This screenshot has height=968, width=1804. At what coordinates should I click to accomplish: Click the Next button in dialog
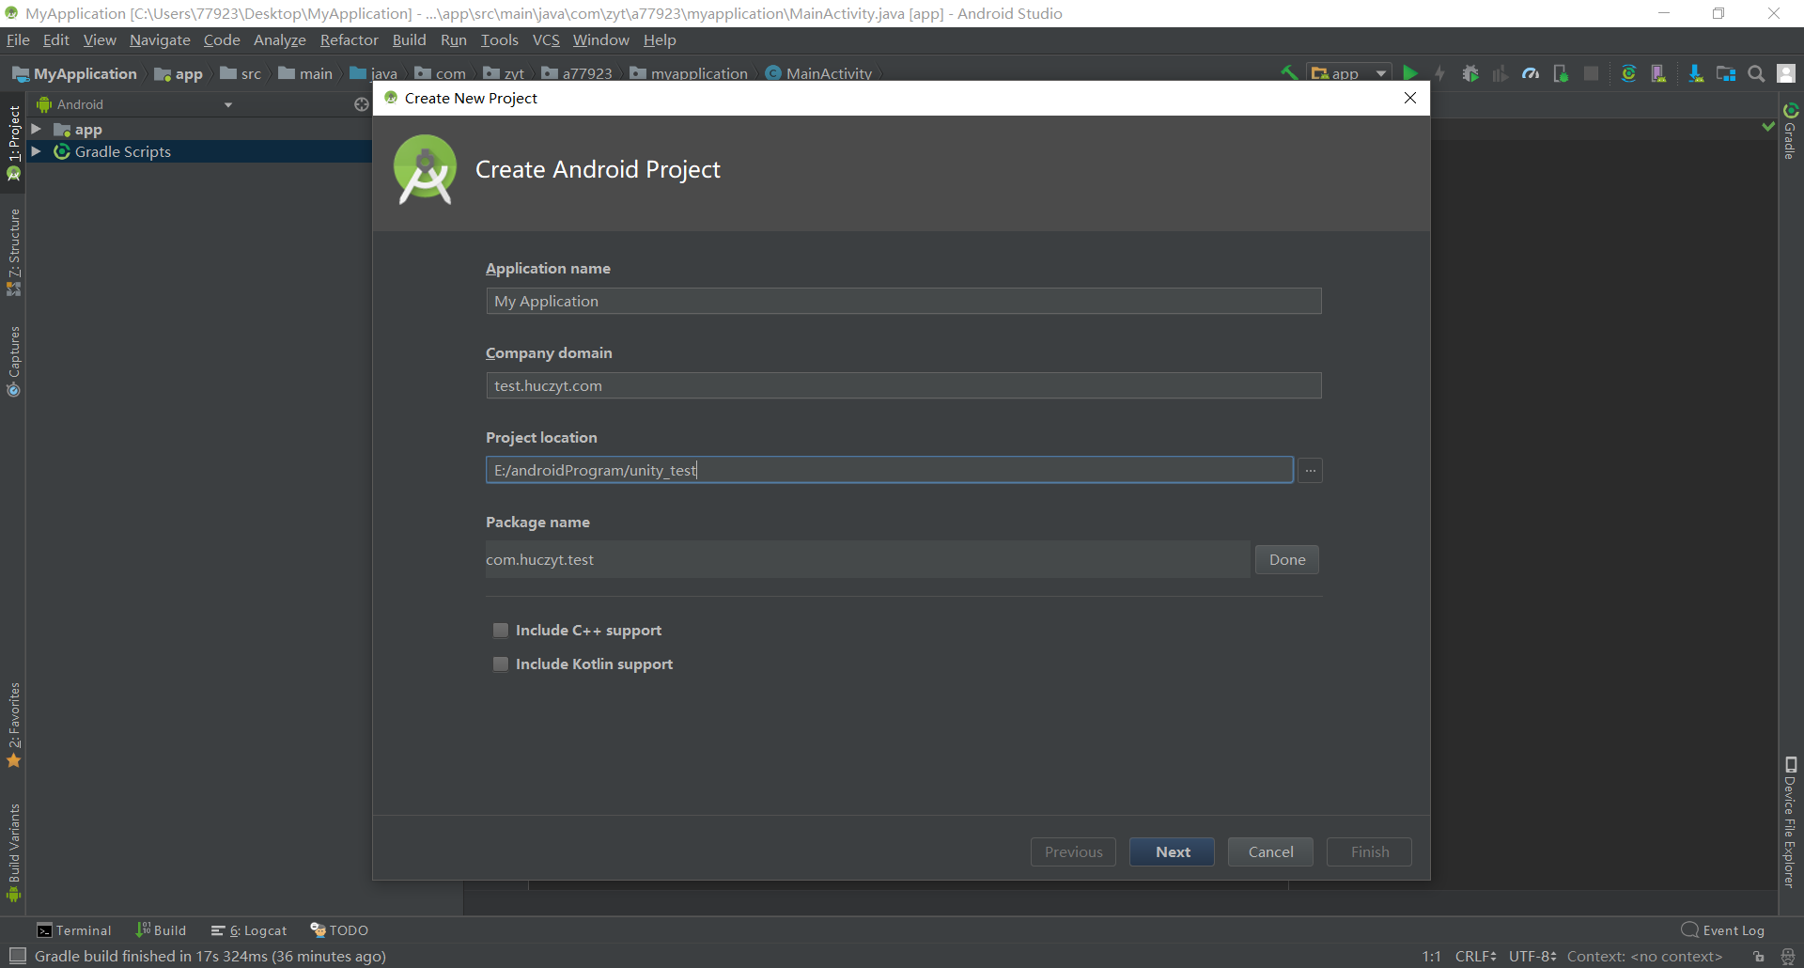click(x=1172, y=851)
